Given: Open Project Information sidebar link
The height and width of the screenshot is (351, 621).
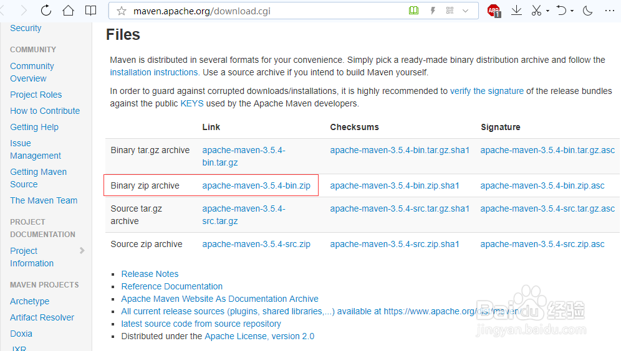Looking at the screenshot, I should click(x=32, y=257).
